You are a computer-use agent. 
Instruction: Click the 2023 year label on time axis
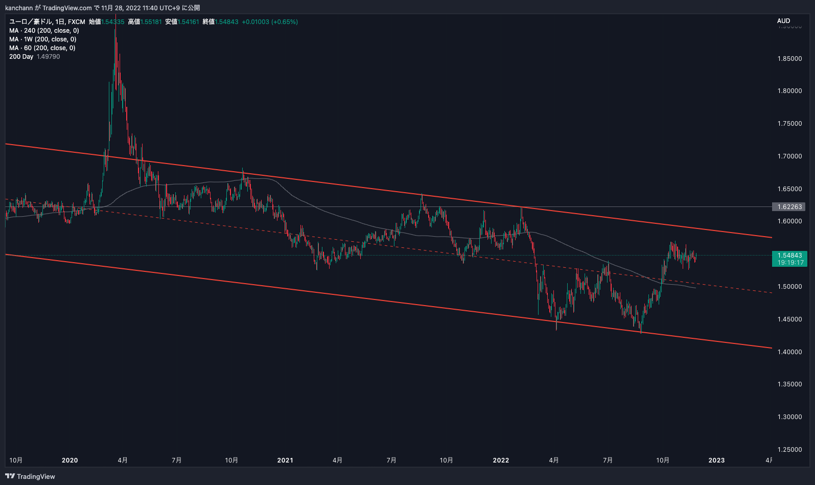tap(716, 460)
